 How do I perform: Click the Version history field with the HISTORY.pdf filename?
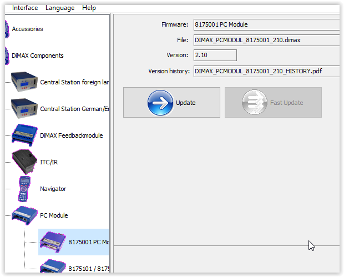(x=266, y=71)
